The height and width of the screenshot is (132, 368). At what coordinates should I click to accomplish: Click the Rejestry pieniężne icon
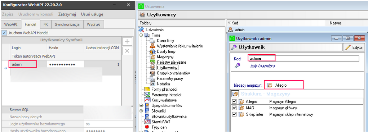tap(152, 62)
